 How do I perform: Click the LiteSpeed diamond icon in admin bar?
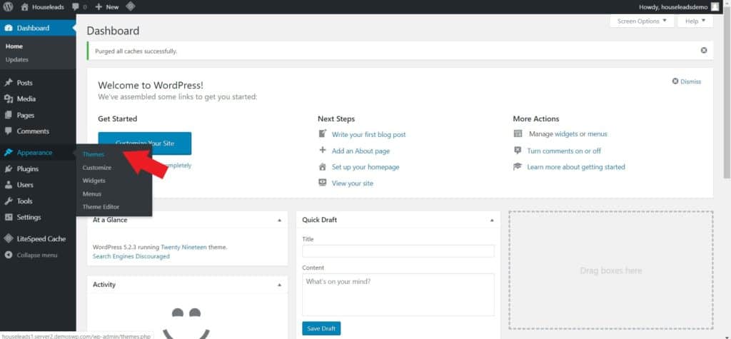point(131,7)
